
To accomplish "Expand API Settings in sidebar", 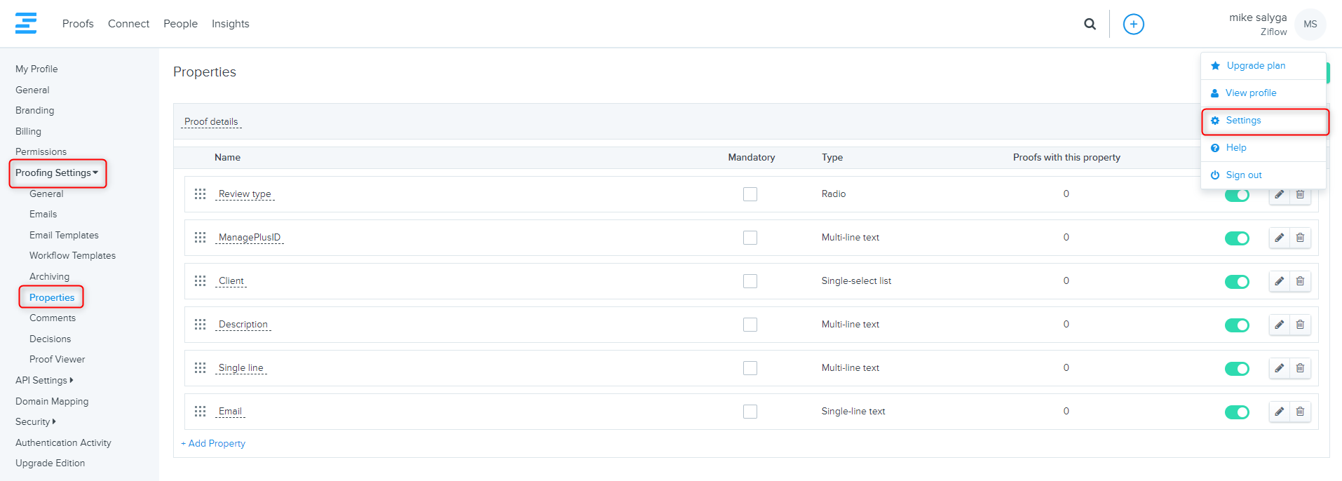I will (x=44, y=380).
